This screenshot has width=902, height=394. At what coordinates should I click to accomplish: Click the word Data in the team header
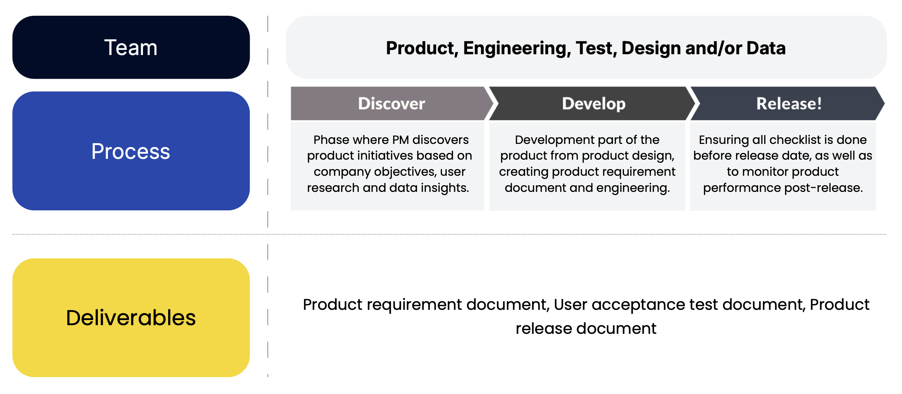pos(766,48)
